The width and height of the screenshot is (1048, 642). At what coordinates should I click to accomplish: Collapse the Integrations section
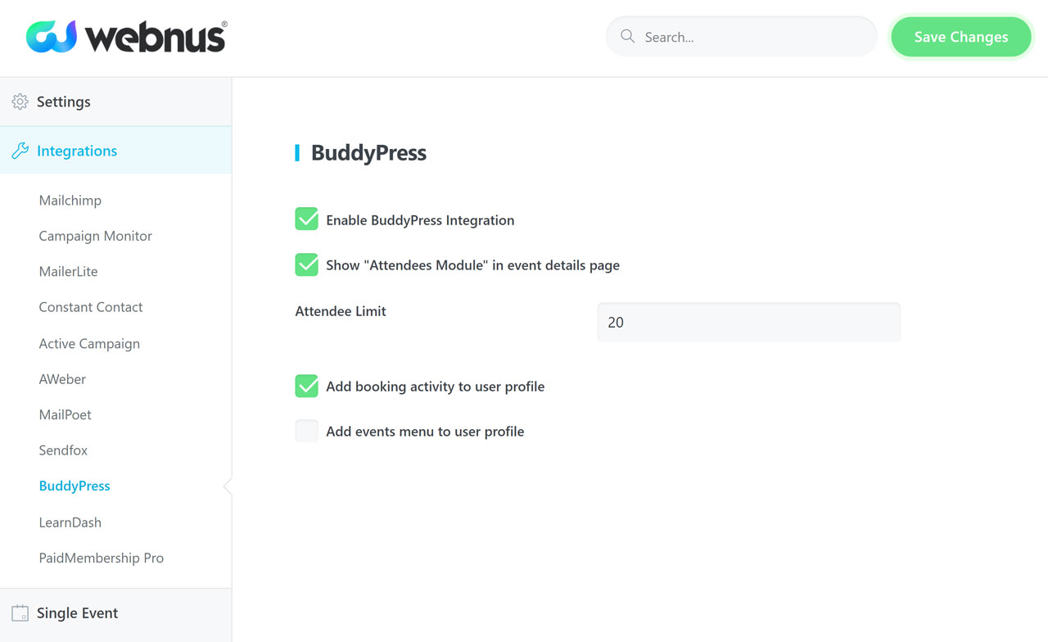pos(115,151)
